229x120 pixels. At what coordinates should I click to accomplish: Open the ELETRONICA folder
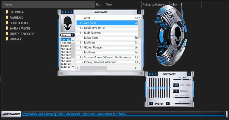point(15,12)
